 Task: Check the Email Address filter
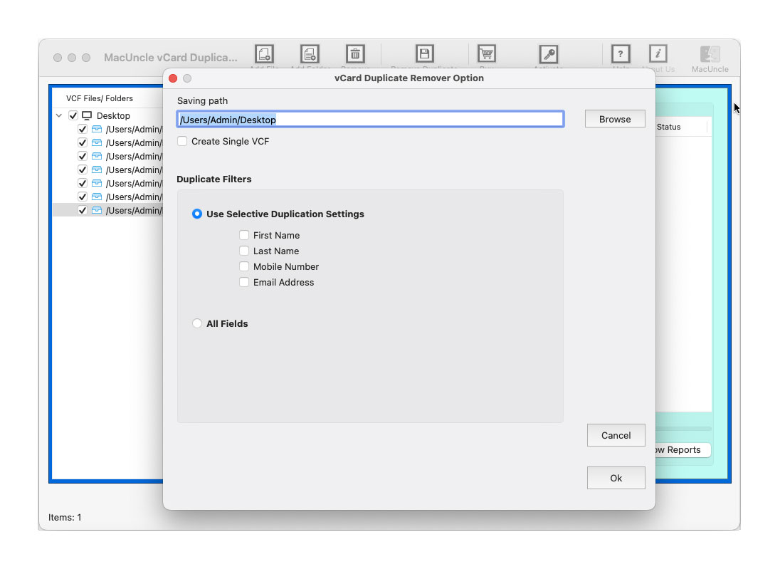coord(244,282)
